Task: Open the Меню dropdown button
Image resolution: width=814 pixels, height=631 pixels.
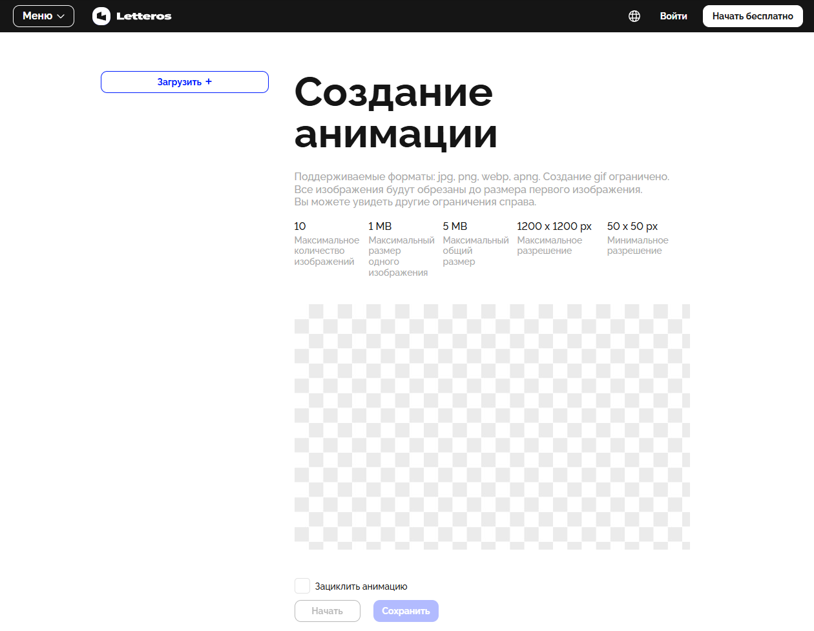Action: [43, 16]
